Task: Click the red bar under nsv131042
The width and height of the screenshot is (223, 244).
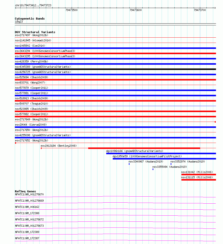Action: click(x=199, y=175)
